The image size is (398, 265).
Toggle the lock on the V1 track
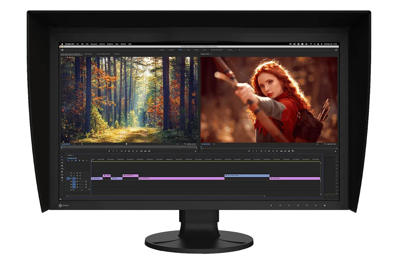[71, 178]
